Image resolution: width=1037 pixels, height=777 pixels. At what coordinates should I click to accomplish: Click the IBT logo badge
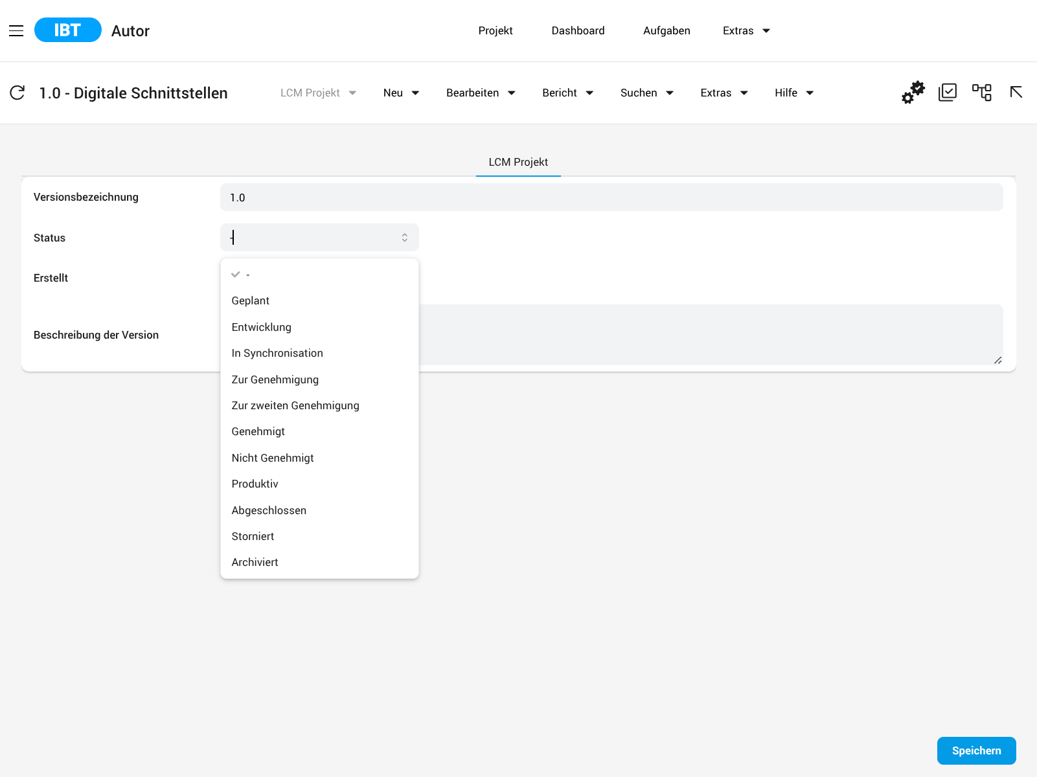click(68, 30)
